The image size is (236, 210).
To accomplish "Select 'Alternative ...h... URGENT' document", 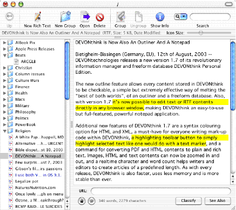I will (39, 144).
